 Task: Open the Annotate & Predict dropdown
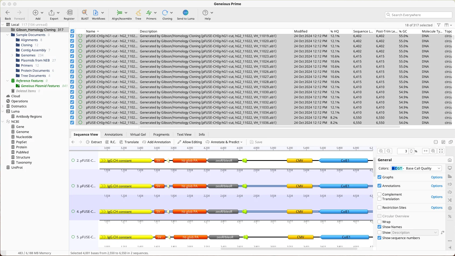click(224, 142)
